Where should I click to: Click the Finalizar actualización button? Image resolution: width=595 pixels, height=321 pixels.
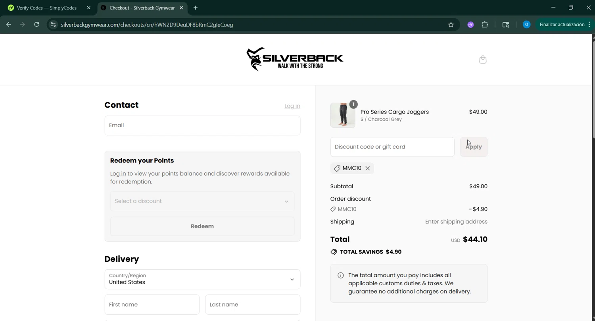click(562, 25)
